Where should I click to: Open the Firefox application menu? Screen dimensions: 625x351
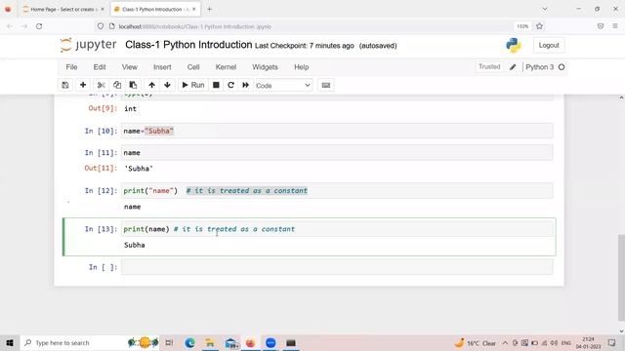pyautogui.click(x=615, y=26)
